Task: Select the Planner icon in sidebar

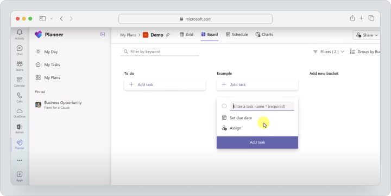Action: tap(20, 142)
